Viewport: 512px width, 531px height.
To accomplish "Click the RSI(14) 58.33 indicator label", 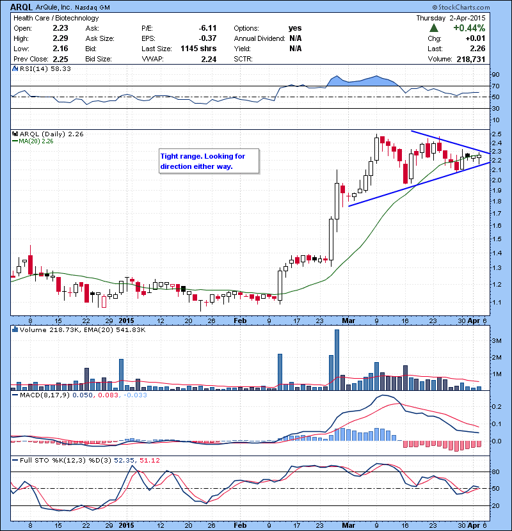I will pos(45,68).
